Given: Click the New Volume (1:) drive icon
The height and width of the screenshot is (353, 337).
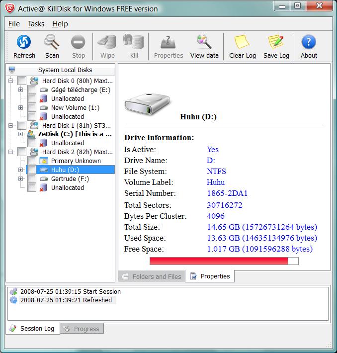Looking at the screenshot, I should [x=44, y=108].
